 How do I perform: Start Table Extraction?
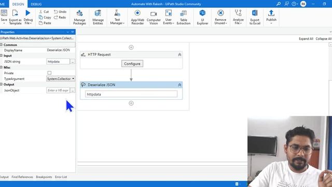(x=184, y=17)
